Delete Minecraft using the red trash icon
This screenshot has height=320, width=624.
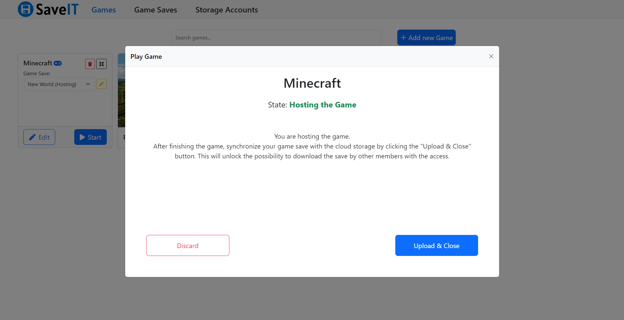coord(90,64)
